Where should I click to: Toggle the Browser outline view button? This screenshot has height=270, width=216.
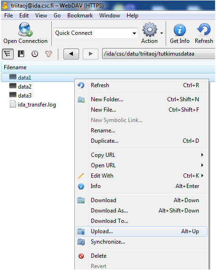[x=8, y=54]
